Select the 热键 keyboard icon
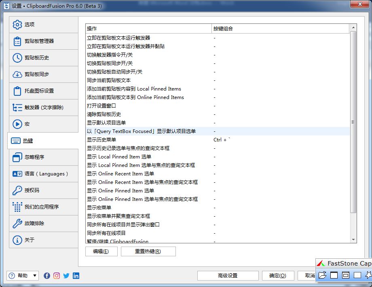The image size is (372, 287). tap(16, 141)
